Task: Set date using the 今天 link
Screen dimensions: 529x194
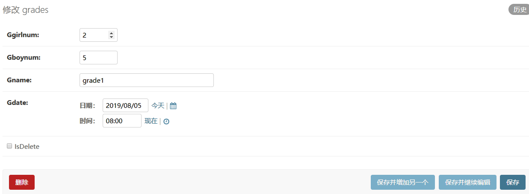Action: click(x=158, y=106)
